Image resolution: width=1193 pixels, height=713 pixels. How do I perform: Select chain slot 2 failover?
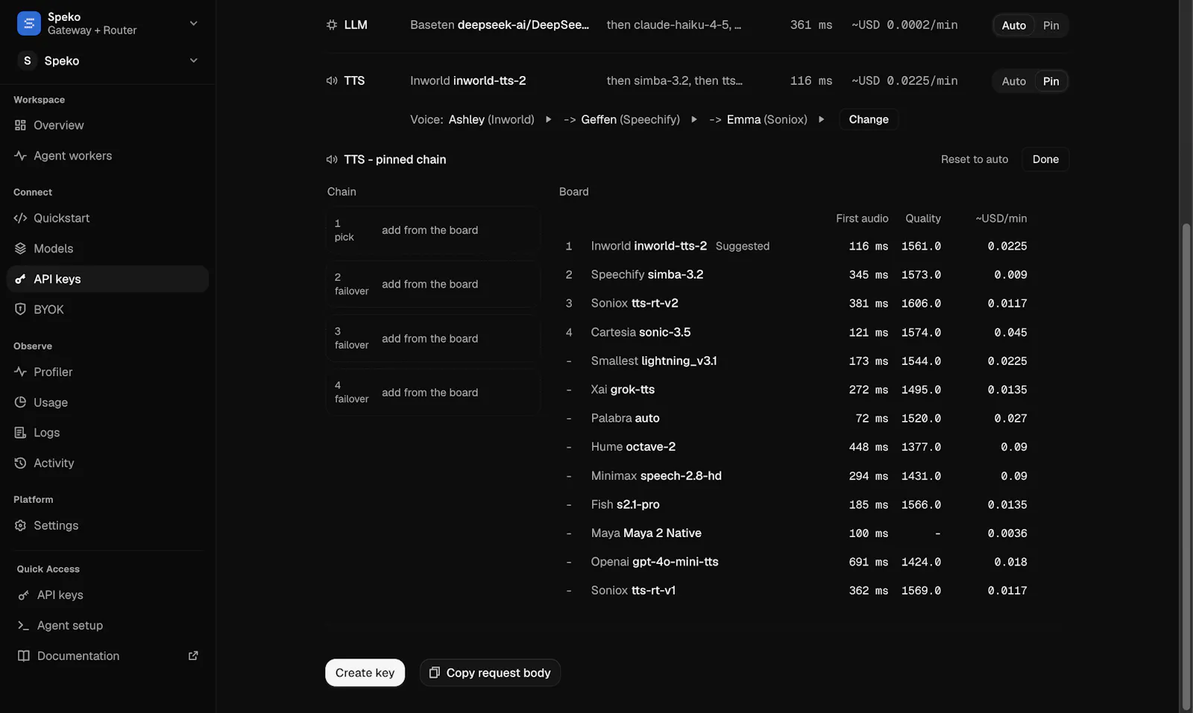tap(432, 285)
